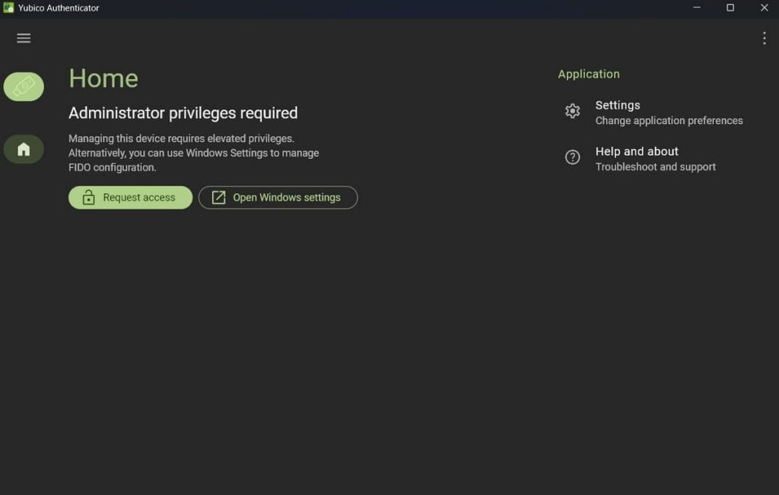Open the three-dot overflow menu
Image resolution: width=779 pixels, height=495 pixels.
tap(764, 38)
